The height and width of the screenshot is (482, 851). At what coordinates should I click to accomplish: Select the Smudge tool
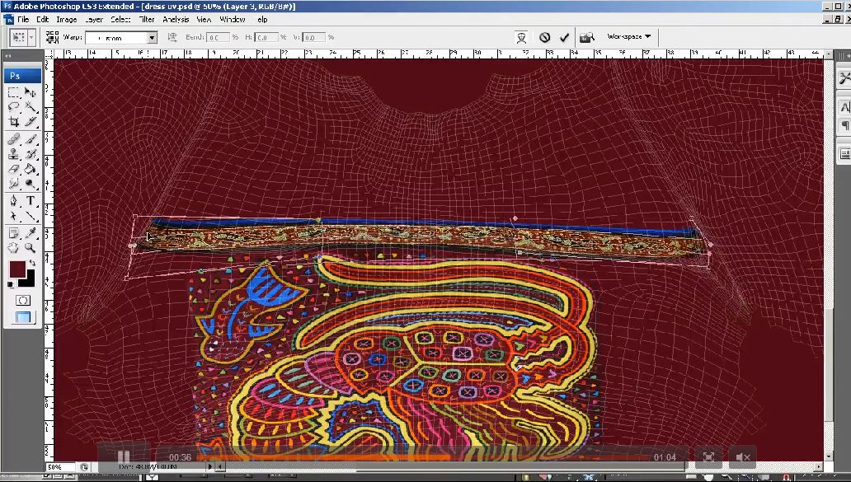pos(14,185)
